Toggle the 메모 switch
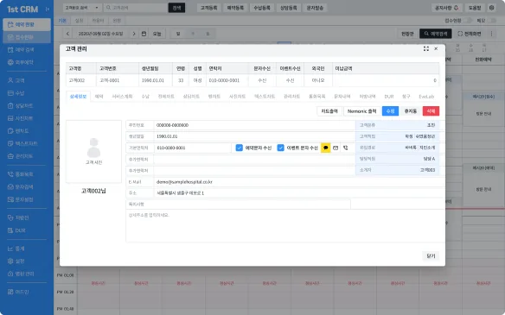The height and width of the screenshot is (315, 505). click(x=491, y=21)
